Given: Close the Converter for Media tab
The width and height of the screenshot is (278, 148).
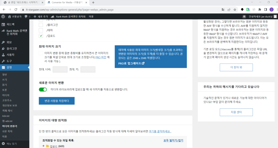Looking at the screenshot, I should click(86, 2).
